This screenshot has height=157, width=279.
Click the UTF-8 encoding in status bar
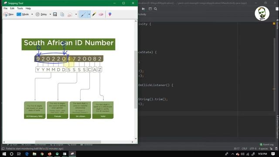253,148
